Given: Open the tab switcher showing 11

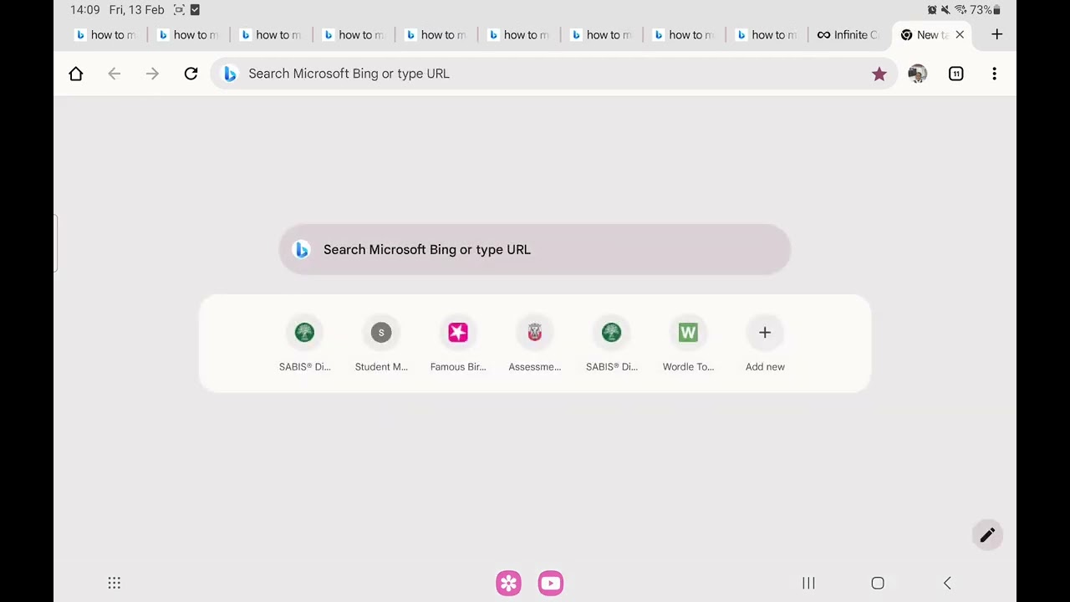Looking at the screenshot, I should pyautogui.click(x=955, y=74).
